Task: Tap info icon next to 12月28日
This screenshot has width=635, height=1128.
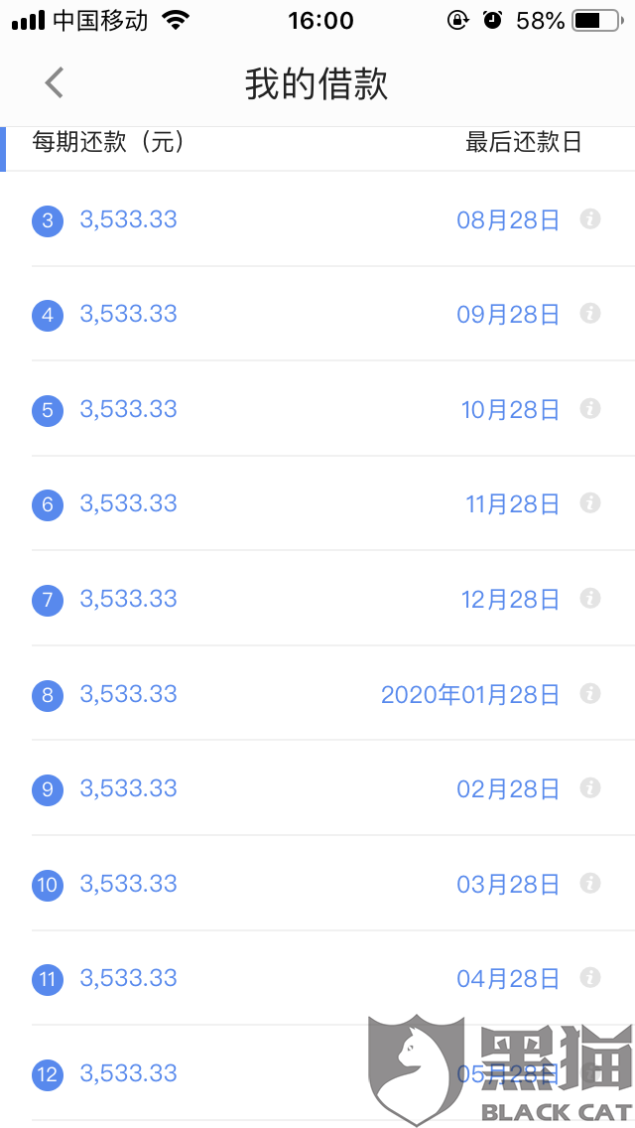Action: click(590, 598)
